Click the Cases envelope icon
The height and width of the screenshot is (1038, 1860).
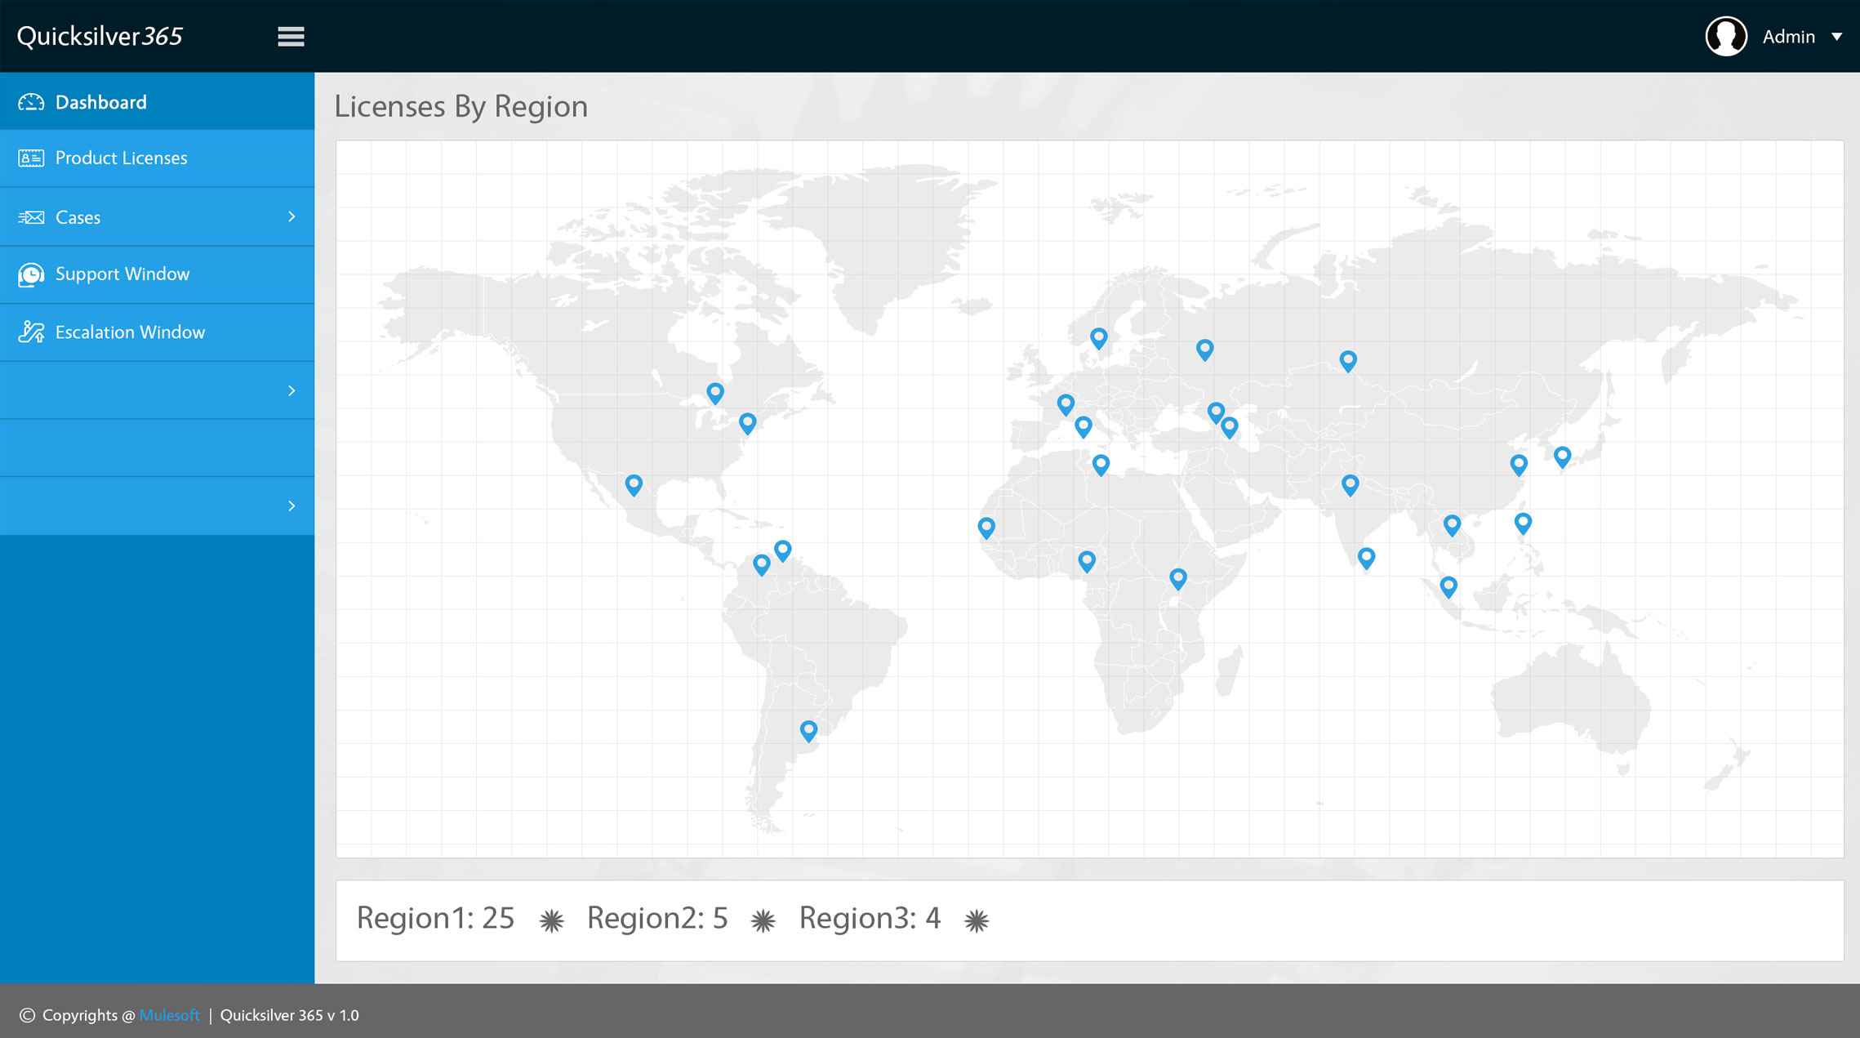pos(31,217)
